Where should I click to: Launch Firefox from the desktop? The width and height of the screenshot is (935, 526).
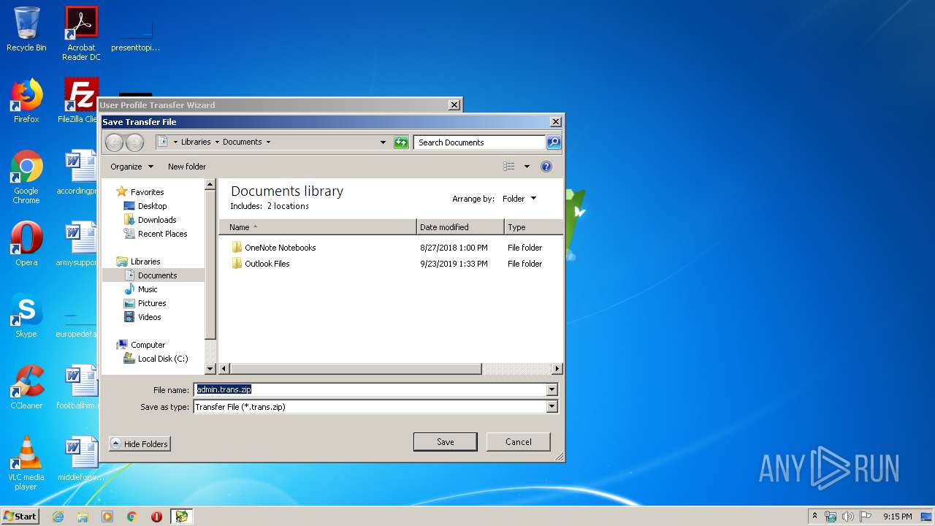point(26,101)
